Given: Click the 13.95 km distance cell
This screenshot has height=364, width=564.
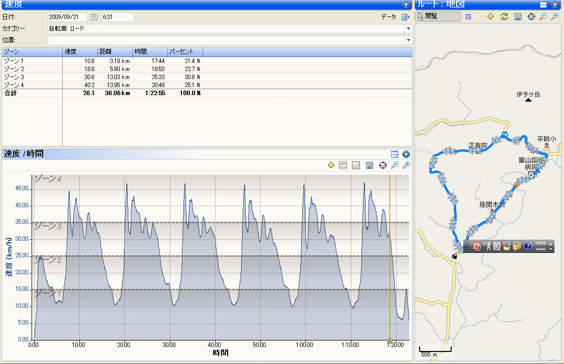Looking at the screenshot, I should tap(118, 85).
